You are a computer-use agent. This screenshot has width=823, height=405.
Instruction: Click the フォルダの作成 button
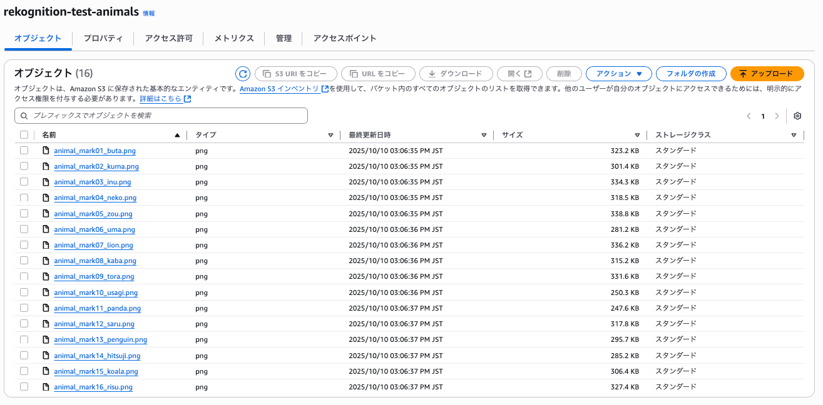tap(690, 74)
